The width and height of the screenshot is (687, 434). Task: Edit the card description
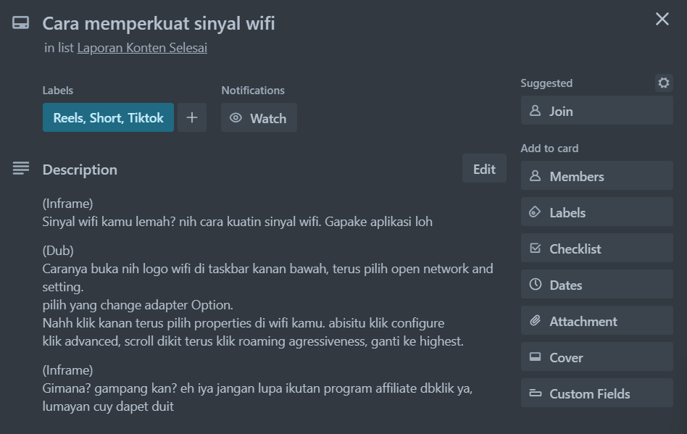pyautogui.click(x=484, y=169)
